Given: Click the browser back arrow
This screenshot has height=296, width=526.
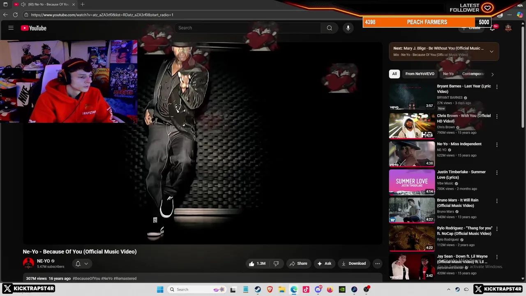Looking at the screenshot, I should [x=5, y=15].
